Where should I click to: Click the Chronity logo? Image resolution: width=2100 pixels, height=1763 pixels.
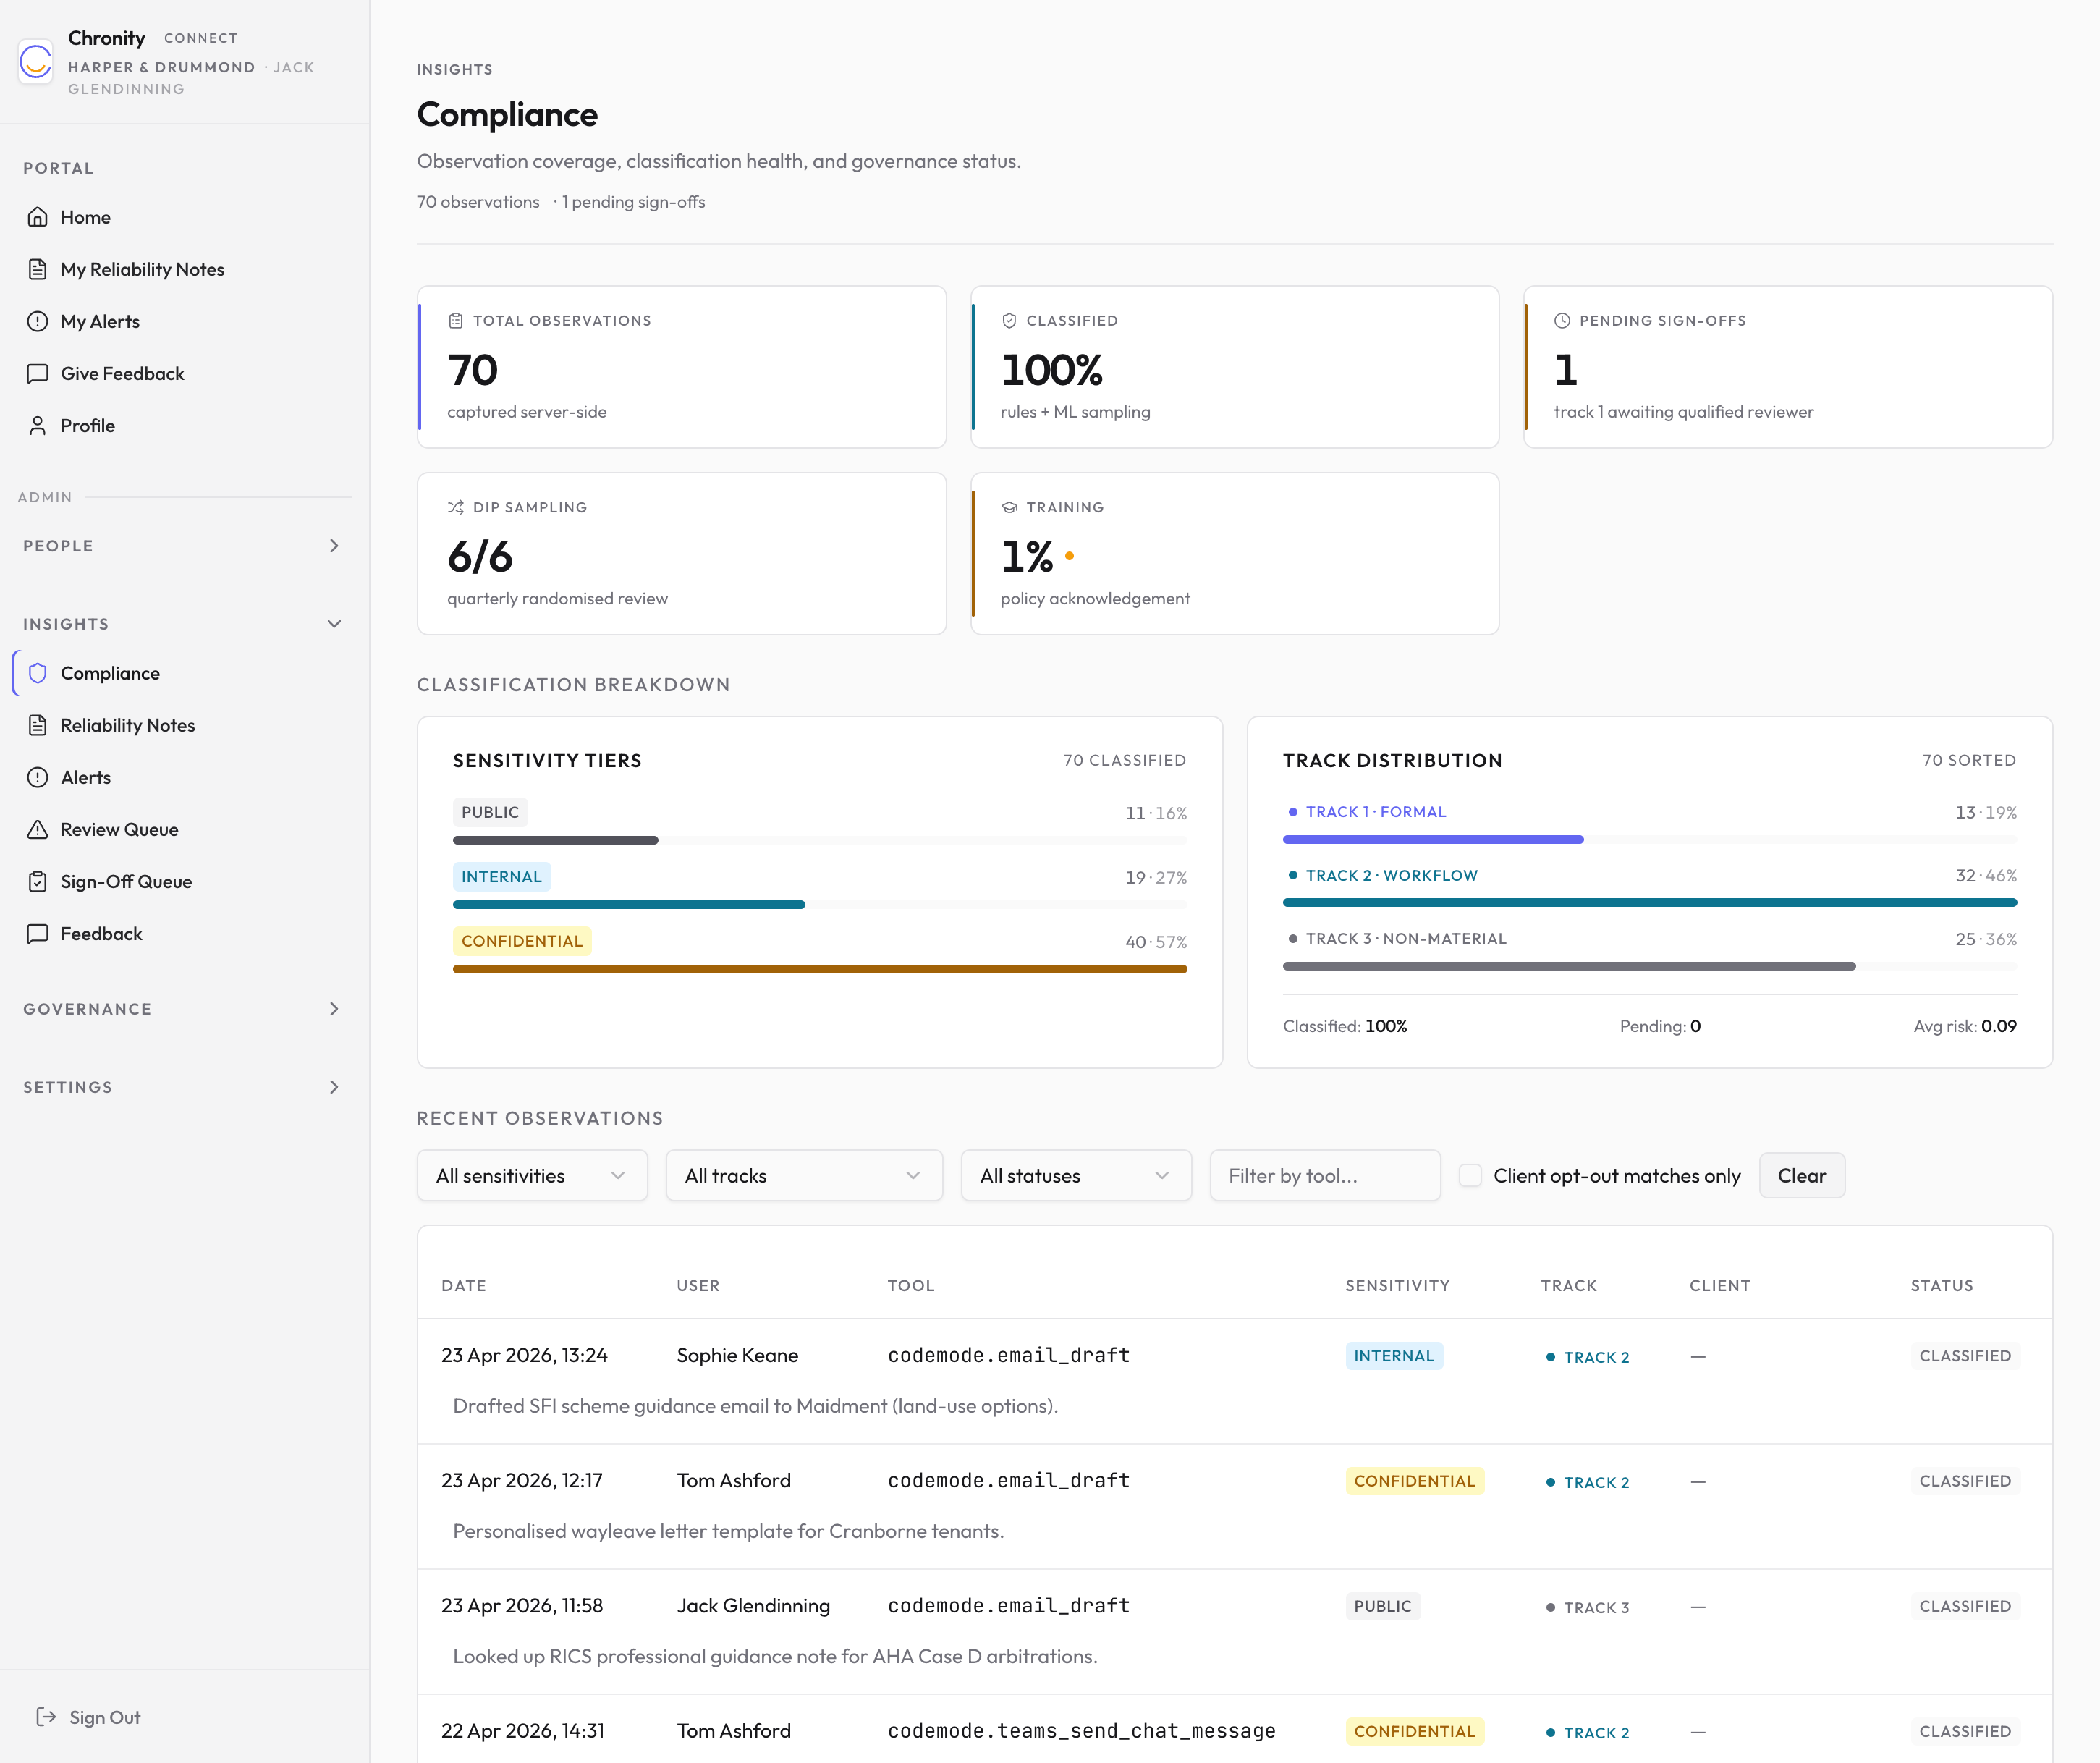(x=35, y=62)
